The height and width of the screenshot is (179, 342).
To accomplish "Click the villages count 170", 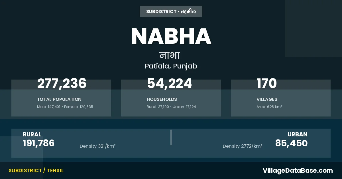I will (267, 84).
